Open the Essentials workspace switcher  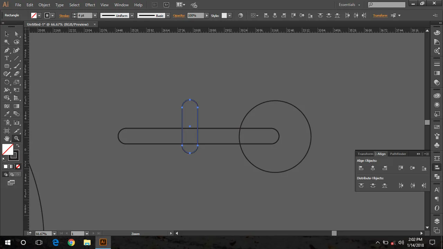click(349, 5)
